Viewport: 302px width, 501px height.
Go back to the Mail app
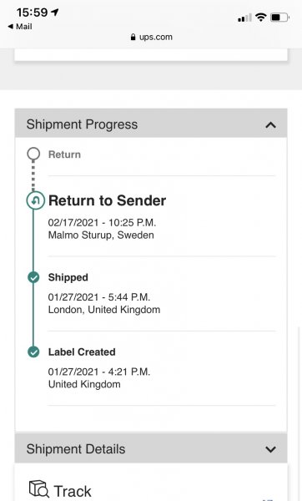[20, 27]
